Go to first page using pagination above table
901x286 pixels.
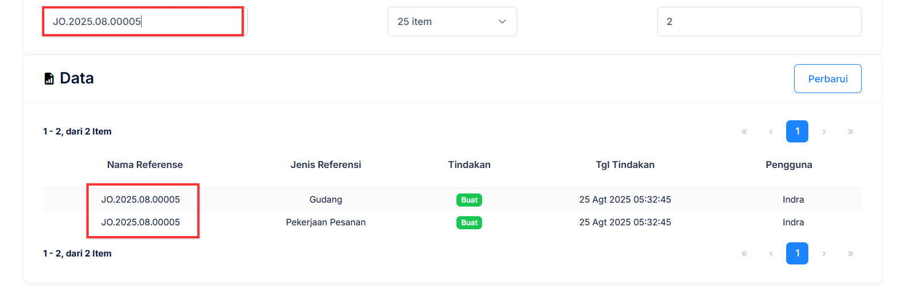point(744,132)
